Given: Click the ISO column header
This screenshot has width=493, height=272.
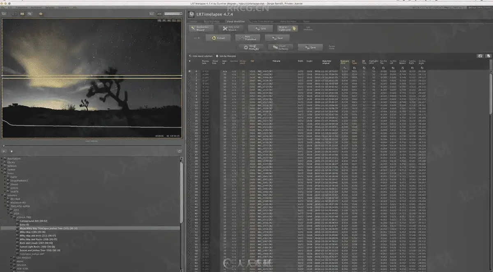Looking at the screenshot, I should pos(253,61).
